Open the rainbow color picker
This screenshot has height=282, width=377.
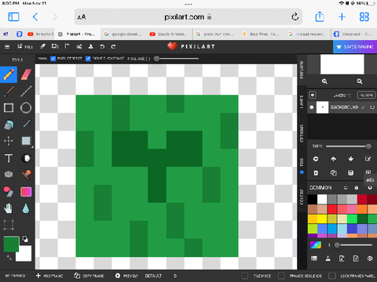click(316, 245)
